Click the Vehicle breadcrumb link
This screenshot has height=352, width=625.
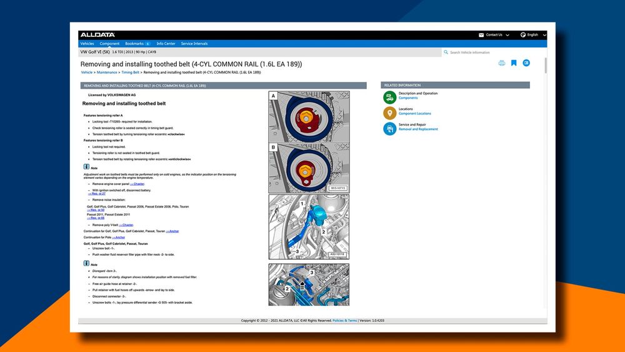[x=86, y=73]
